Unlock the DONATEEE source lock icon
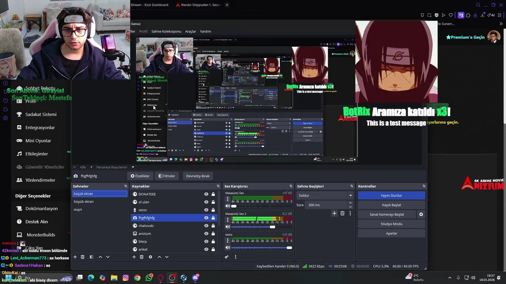The image size is (506, 284). 213,194
